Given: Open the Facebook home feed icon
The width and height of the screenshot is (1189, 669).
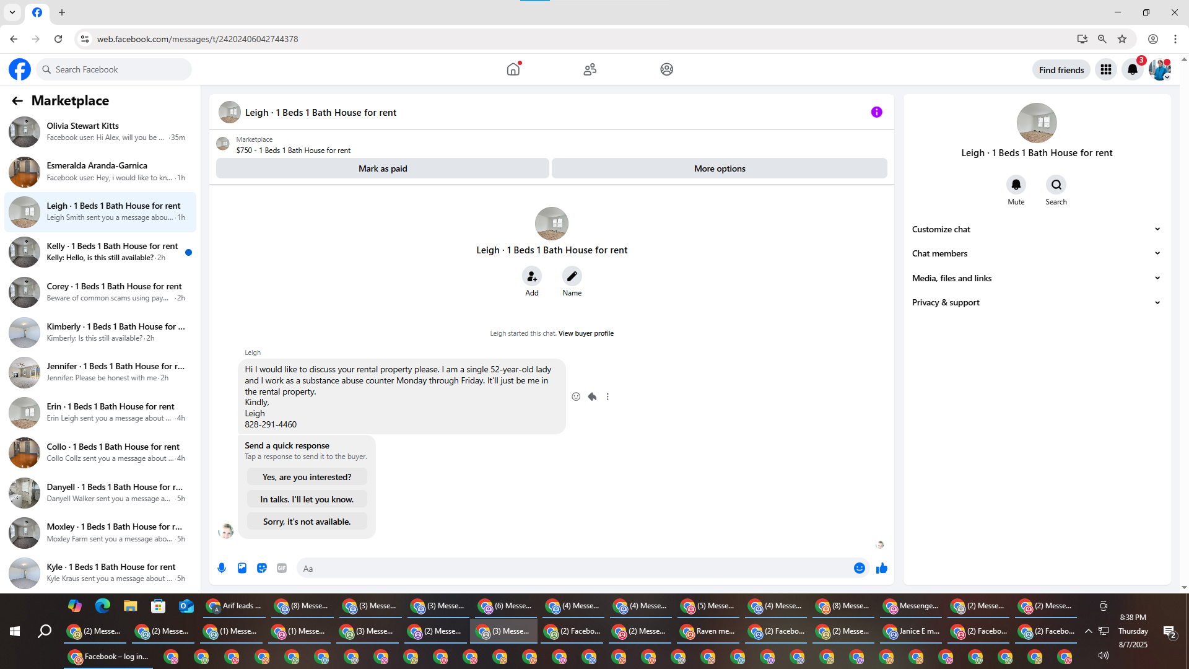Looking at the screenshot, I should [513, 69].
